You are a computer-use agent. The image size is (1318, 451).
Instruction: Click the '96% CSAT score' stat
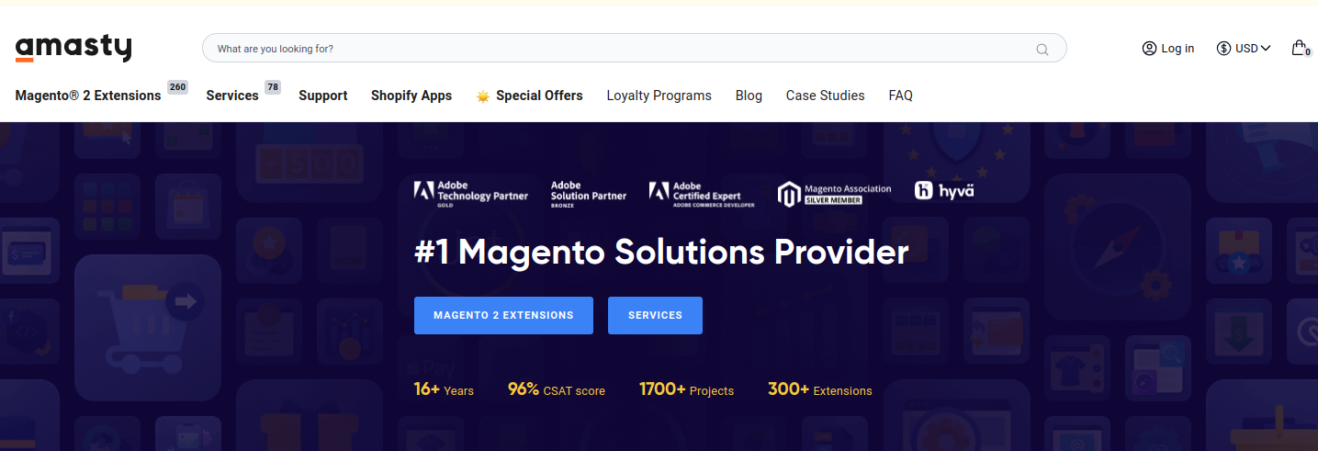[x=557, y=389]
